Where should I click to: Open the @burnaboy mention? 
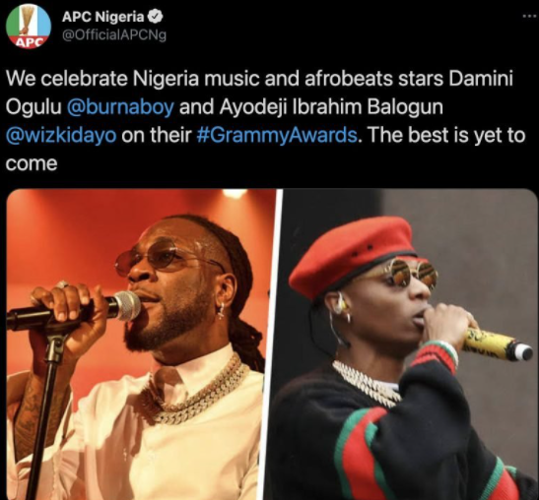(120, 107)
